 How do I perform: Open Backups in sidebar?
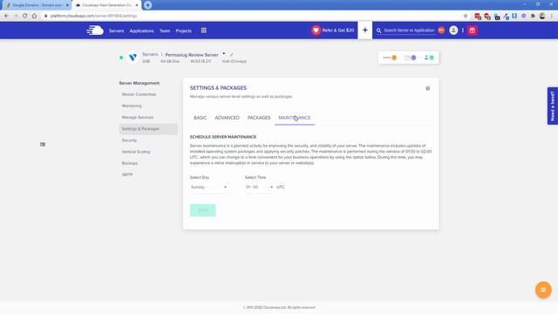pos(130,163)
